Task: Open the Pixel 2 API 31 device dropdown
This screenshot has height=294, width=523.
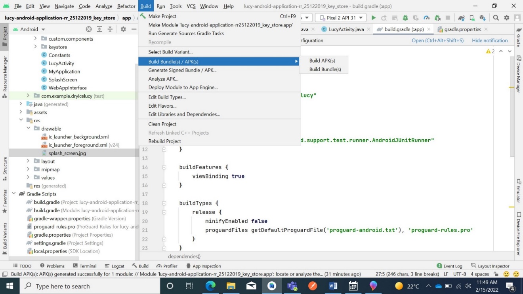Action: pyautogui.click(x=341, y=18)
